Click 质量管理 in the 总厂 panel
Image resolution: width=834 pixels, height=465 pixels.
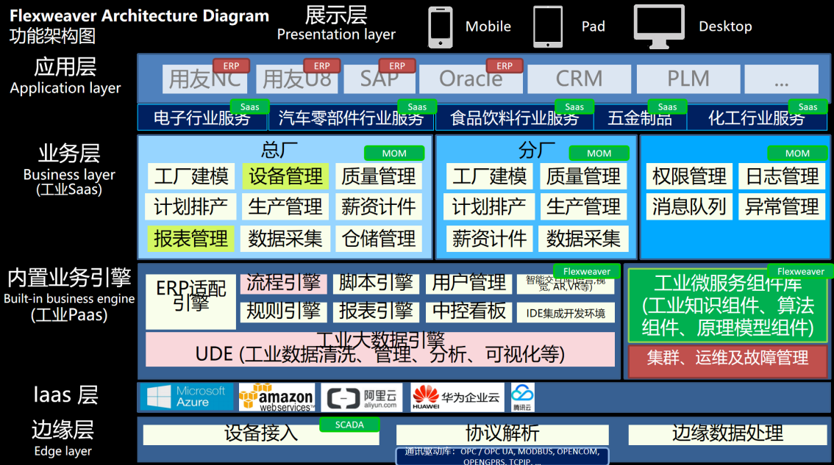tap(378, 176)
